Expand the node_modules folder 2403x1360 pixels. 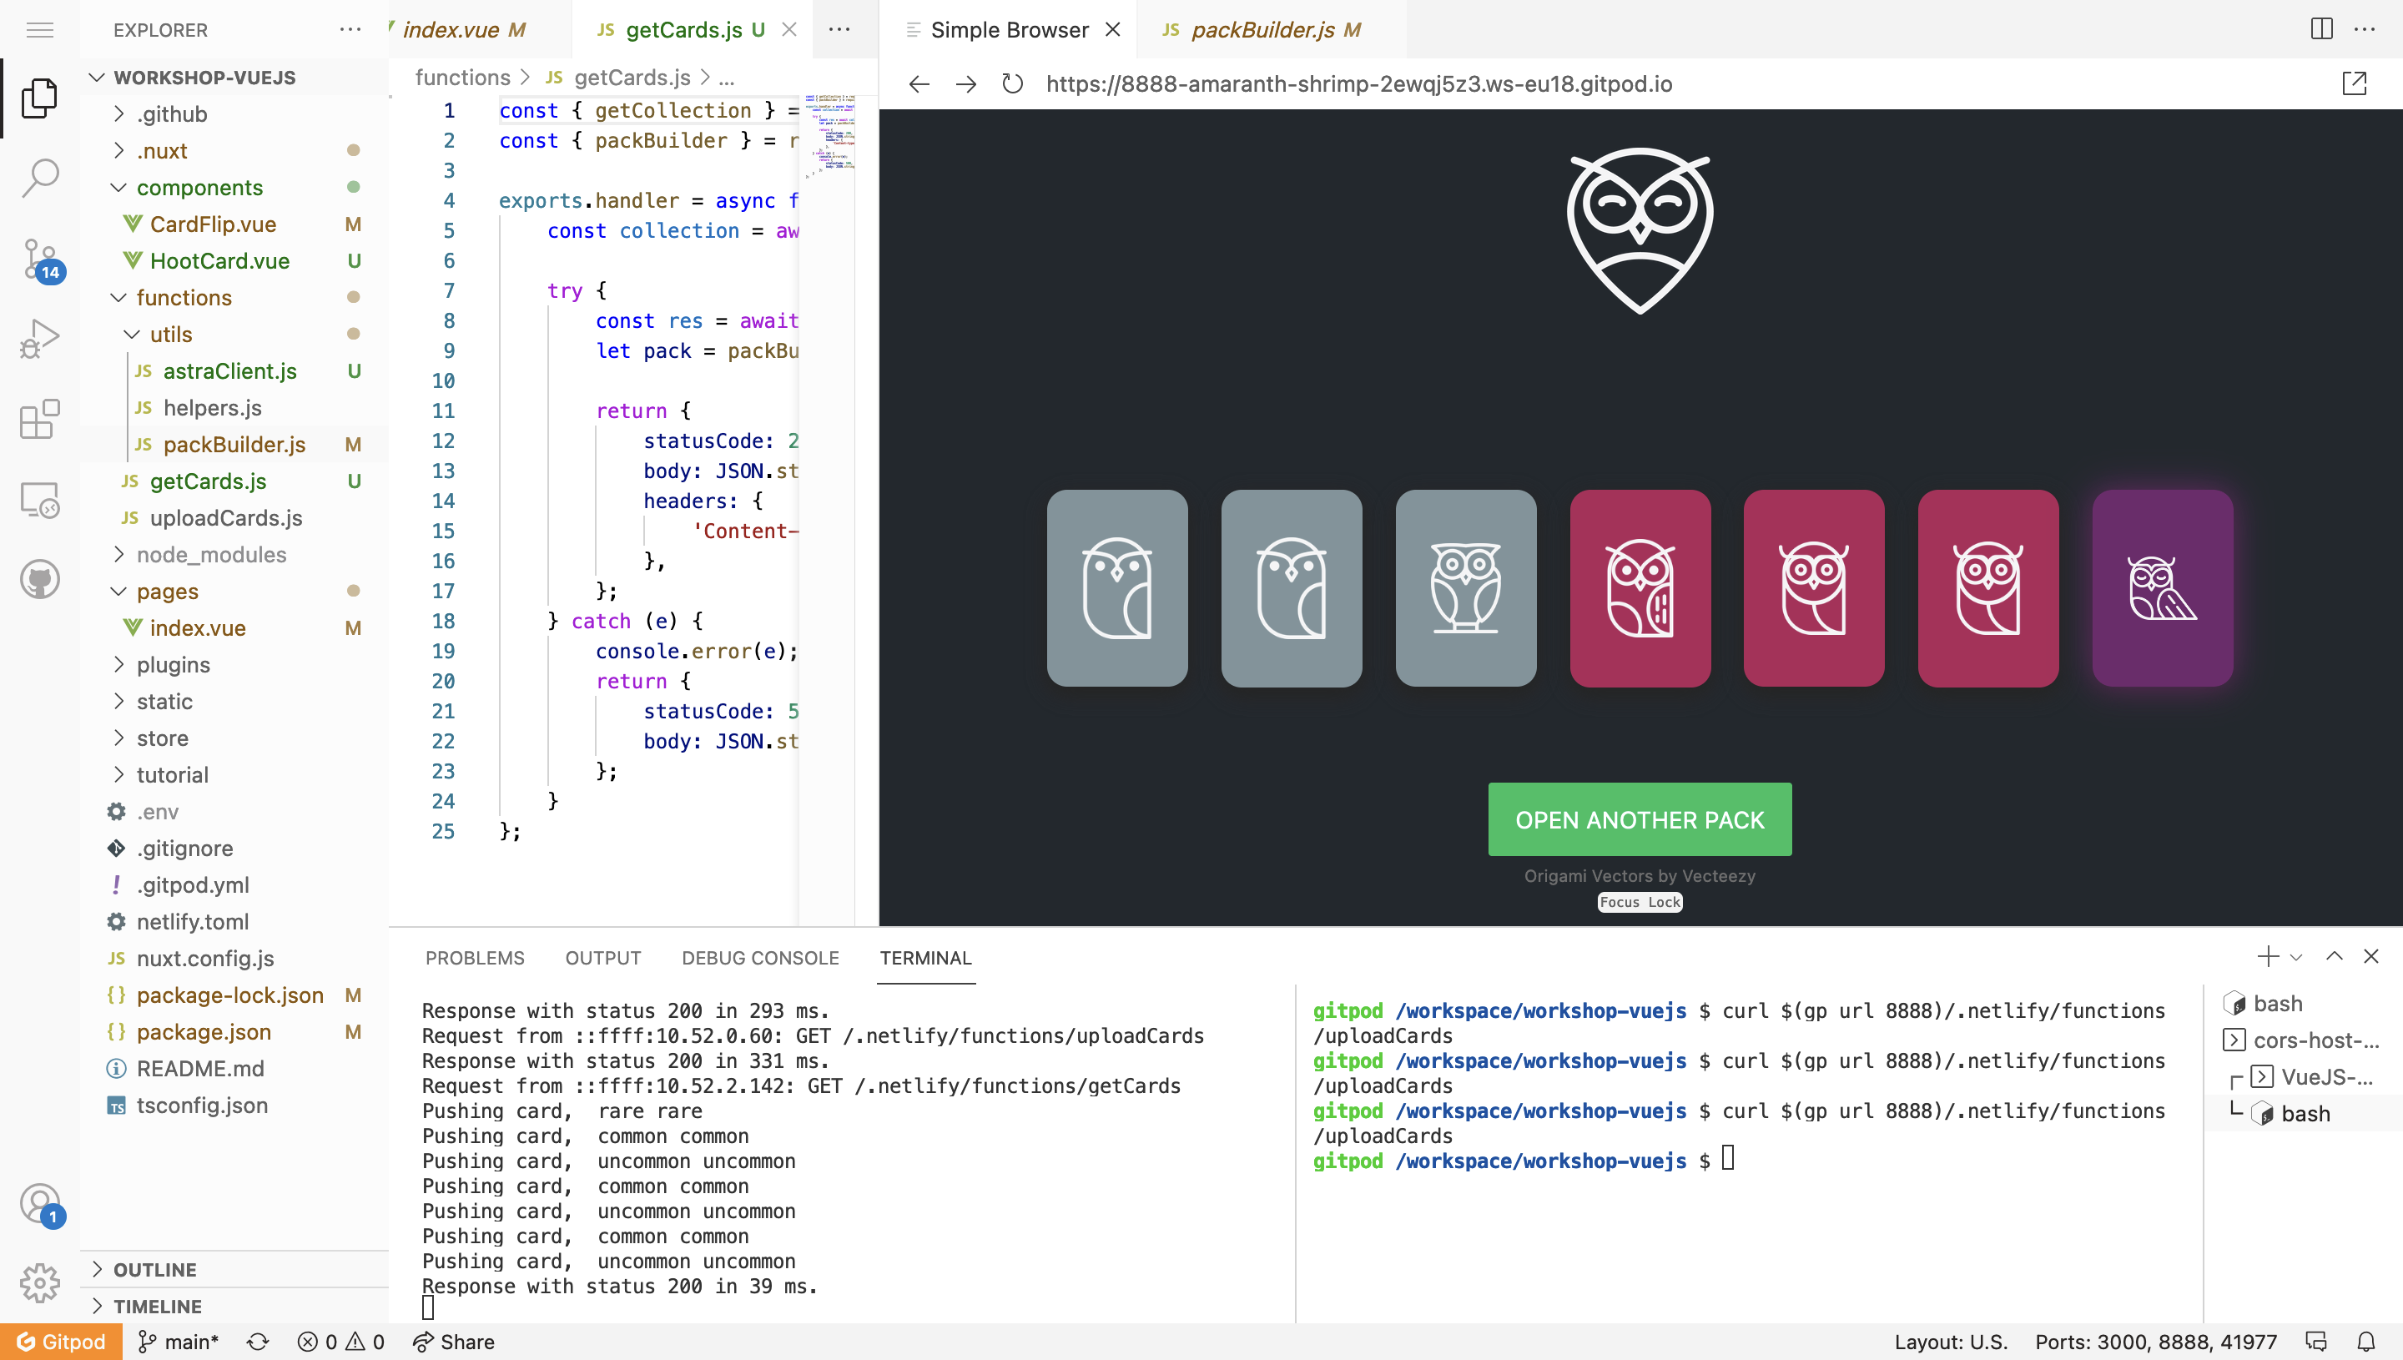[x=211, y=554]
